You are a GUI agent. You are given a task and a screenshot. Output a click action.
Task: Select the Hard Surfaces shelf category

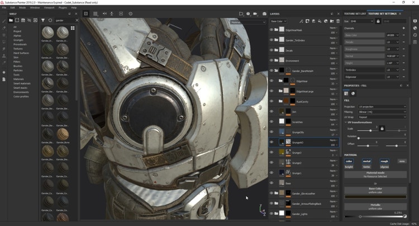pos(22,53)
